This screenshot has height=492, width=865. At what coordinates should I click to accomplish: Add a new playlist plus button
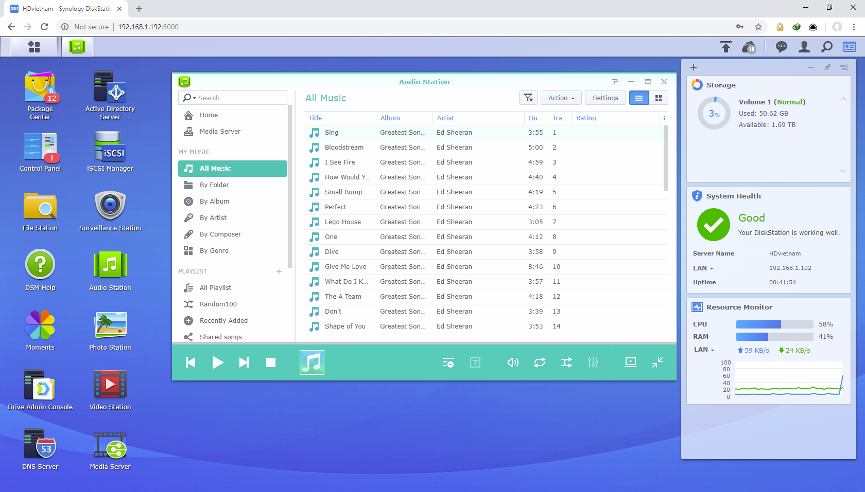[279, 271]
